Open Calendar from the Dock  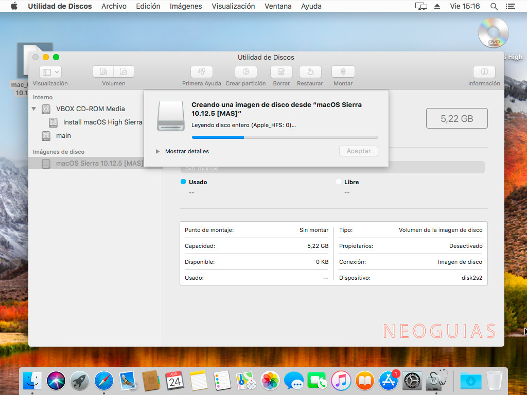(x=175, y=381)
